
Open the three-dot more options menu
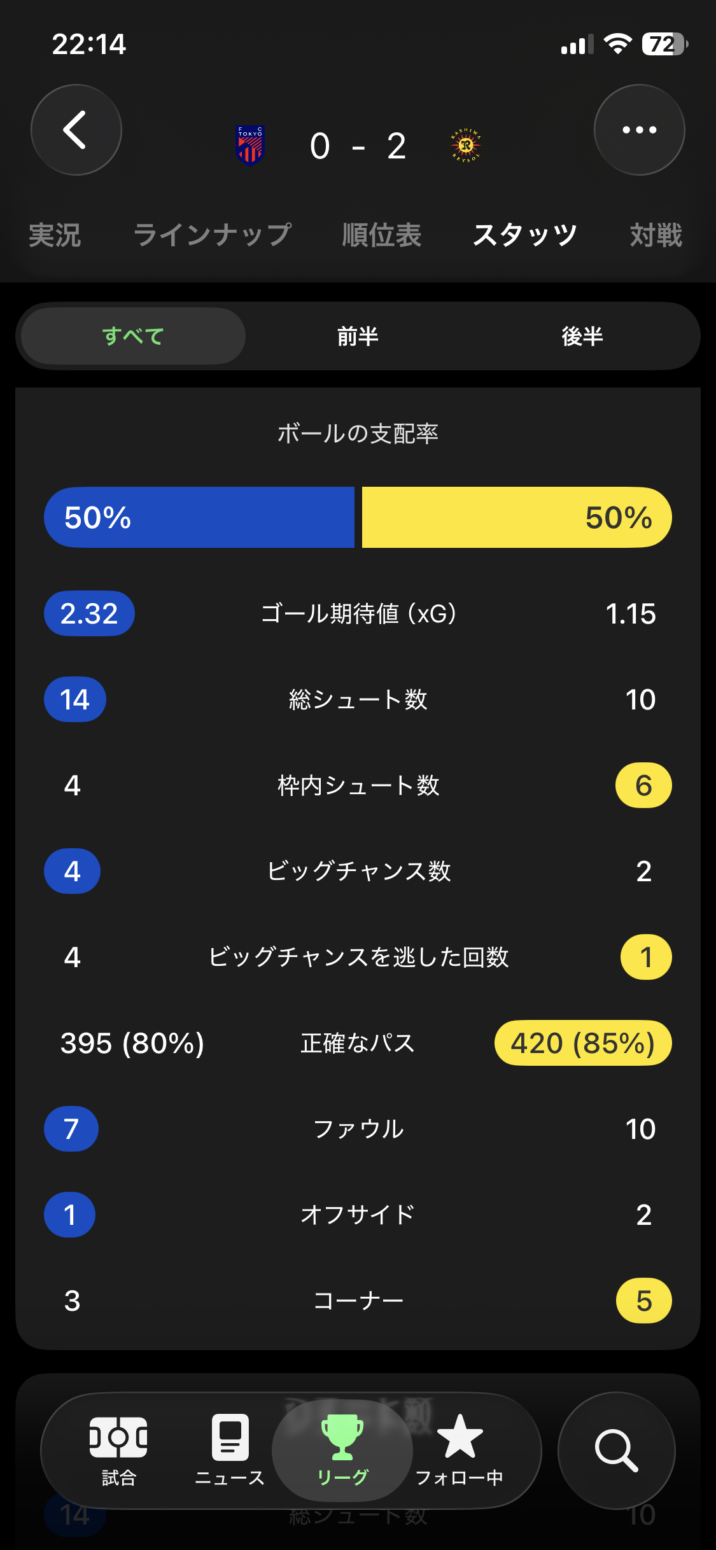tap(639, 130)
